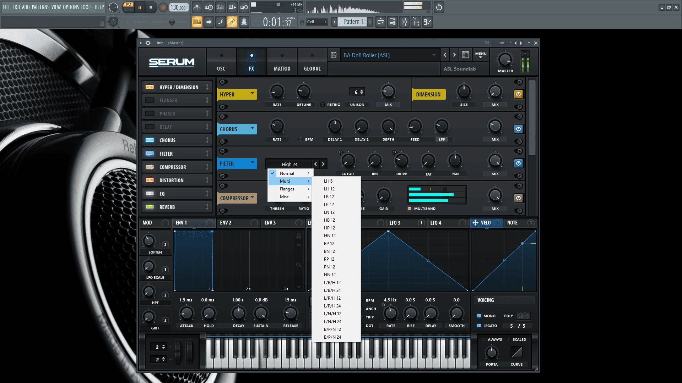Open the channel rack view icon

pyautogui.click(x=393, y=22)
